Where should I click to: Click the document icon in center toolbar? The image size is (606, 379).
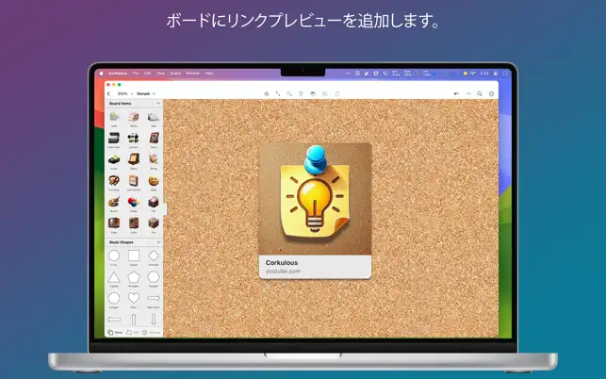337,93
